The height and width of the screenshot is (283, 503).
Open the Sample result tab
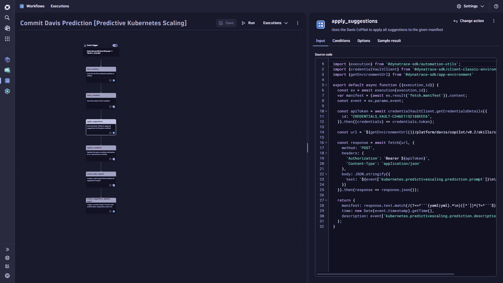[x=389, y=41]
